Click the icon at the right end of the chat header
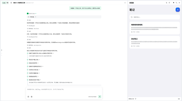The width and height of the screenshot is (182, 101). pyautogui.click(x=125, y=3)
